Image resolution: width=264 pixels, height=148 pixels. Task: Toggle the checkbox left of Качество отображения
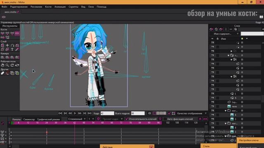pyautogui.click(x=170, y=113)
